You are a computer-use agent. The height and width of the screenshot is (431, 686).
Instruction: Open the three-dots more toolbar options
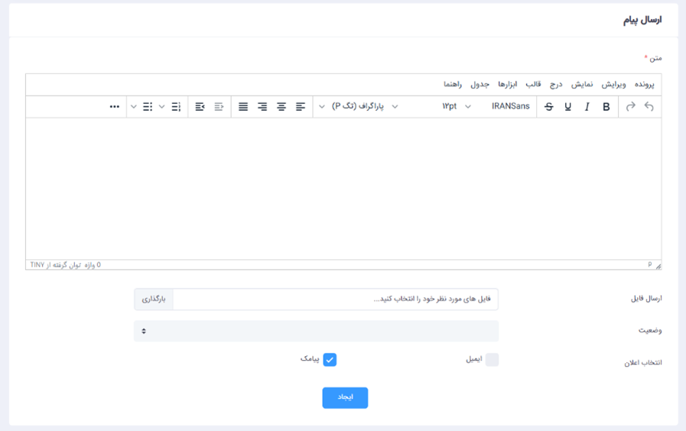click(x=115, y=107)
